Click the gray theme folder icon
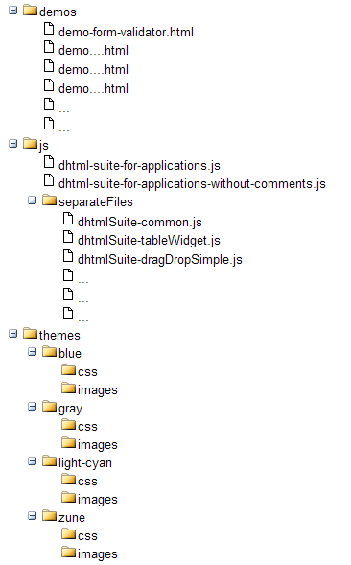The image size is (351, 565). [x=49, y=406]
